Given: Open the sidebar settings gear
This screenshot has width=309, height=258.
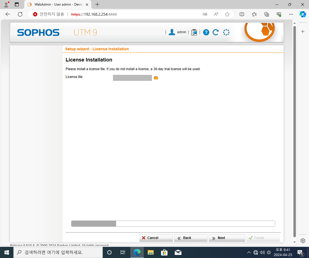Looking at the screenshot, I should [303, 241].
